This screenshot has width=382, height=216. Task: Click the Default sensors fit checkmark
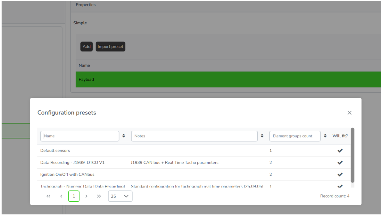pyautogui.click(x=340, y=150)
